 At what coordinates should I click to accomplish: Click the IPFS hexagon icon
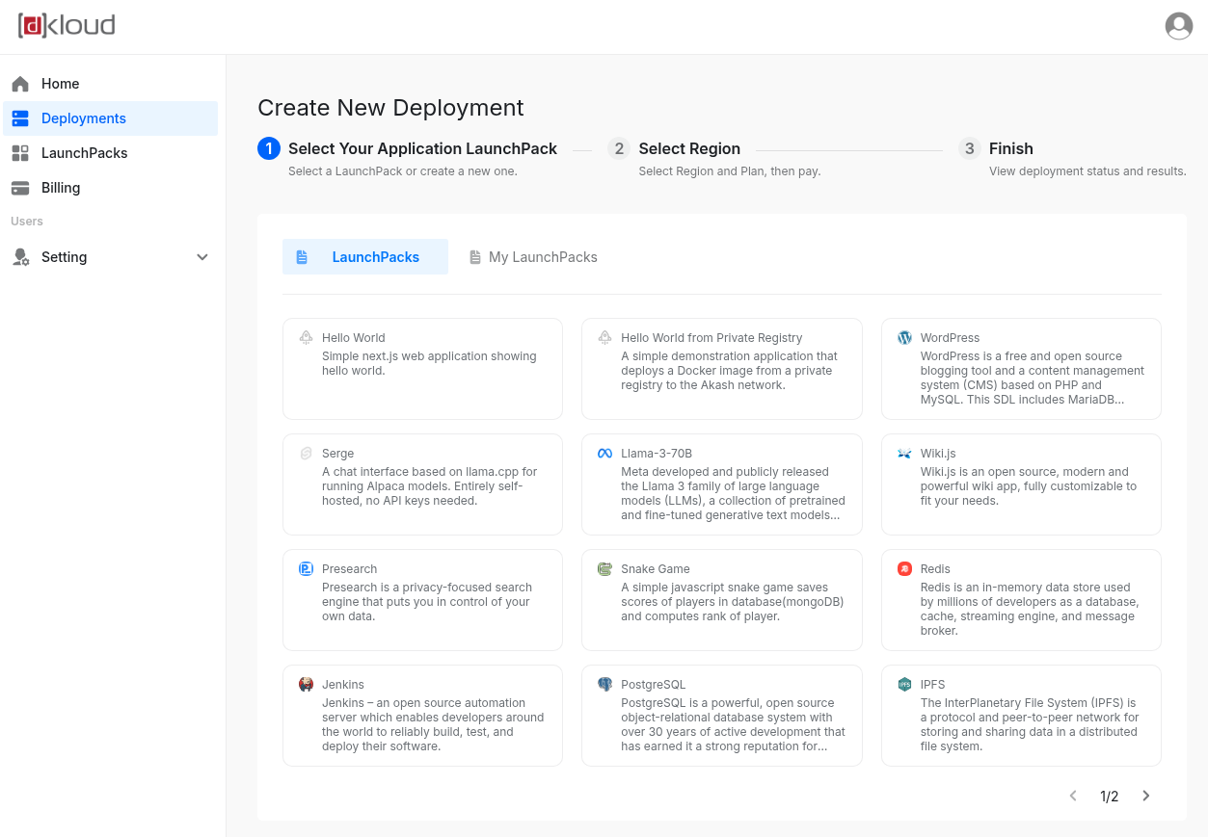point(904,685)
